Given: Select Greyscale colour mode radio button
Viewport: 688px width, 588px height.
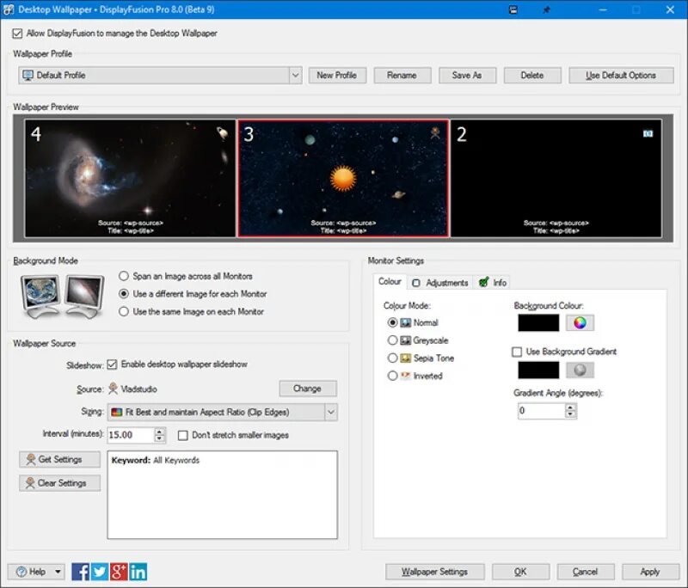Looking at the screenshot, I should point(393,340).
